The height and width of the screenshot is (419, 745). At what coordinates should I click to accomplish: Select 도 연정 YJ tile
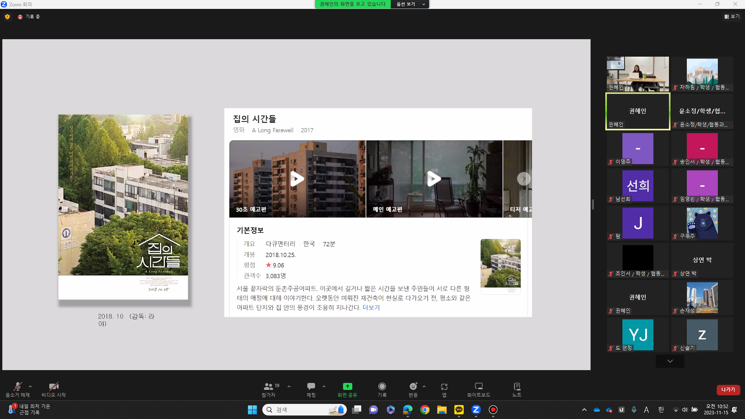pos(638,335)
